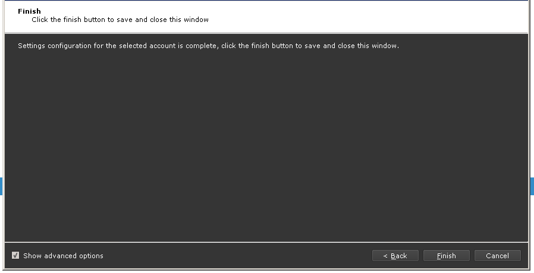Screen dimensions: 534x273
Task: Click the empty space between checkbox and Back button
Action: [237, 256]
